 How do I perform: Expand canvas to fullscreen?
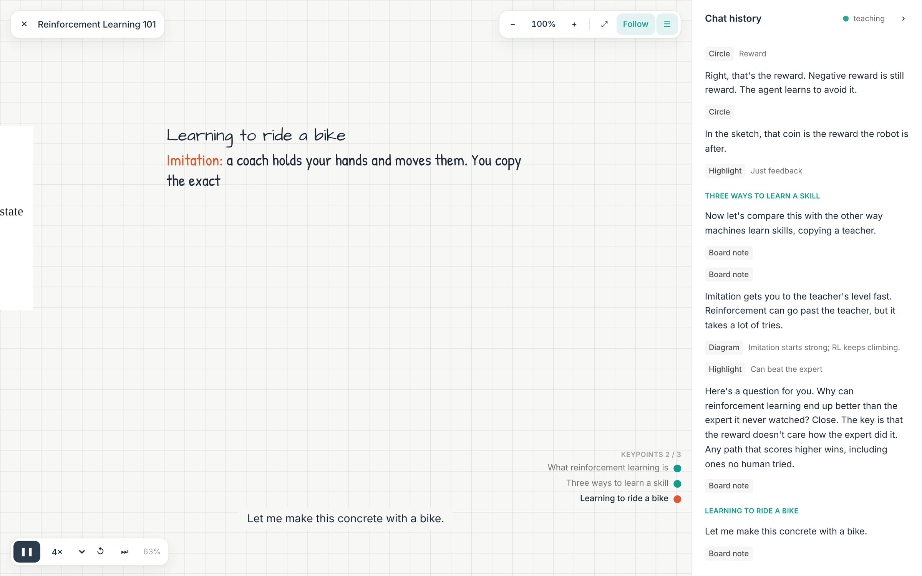(604, 24)
